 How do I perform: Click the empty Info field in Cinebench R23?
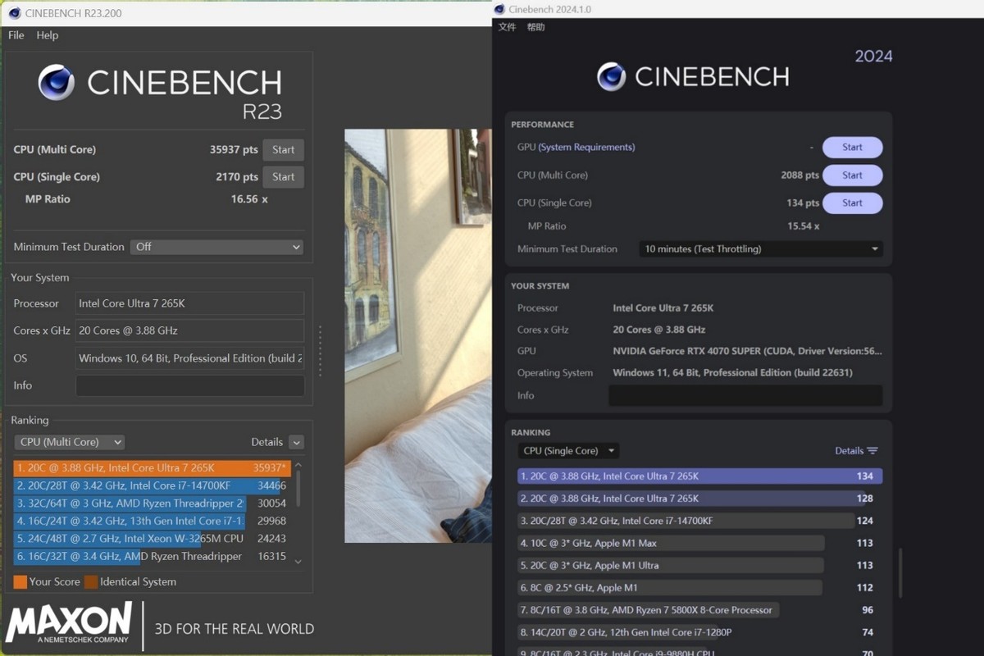coord(189,385)
